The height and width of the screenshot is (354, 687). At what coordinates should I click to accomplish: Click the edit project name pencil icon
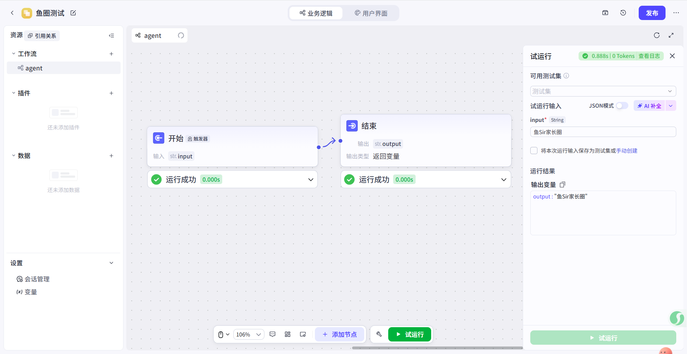(73, 13)
